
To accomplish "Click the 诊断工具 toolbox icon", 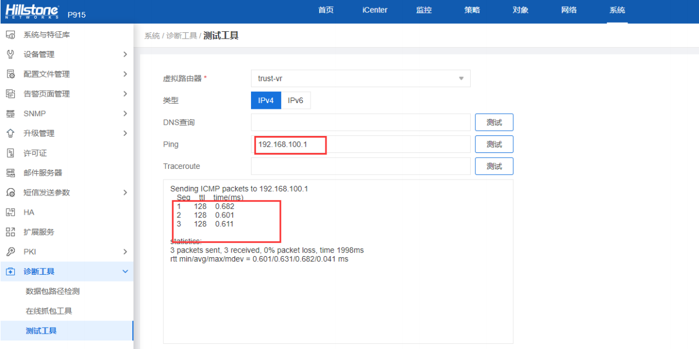I will (10, 271).
